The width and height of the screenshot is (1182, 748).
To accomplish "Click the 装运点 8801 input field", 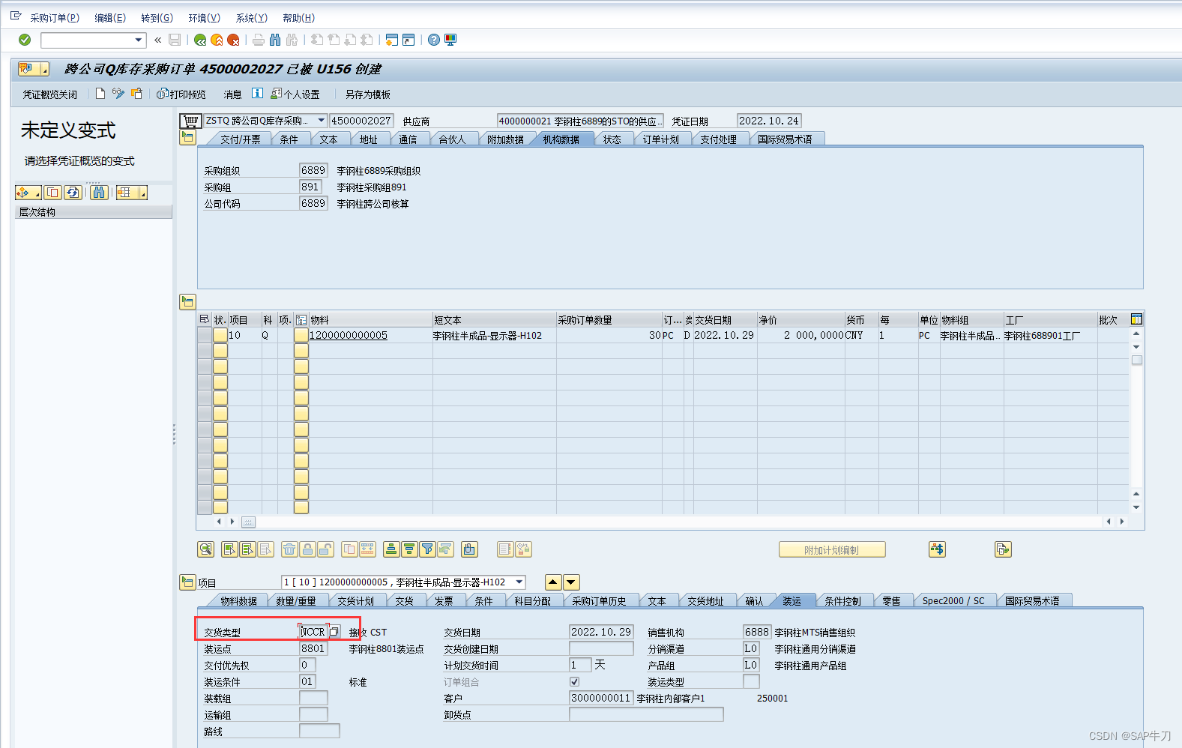I will (313, 648).
